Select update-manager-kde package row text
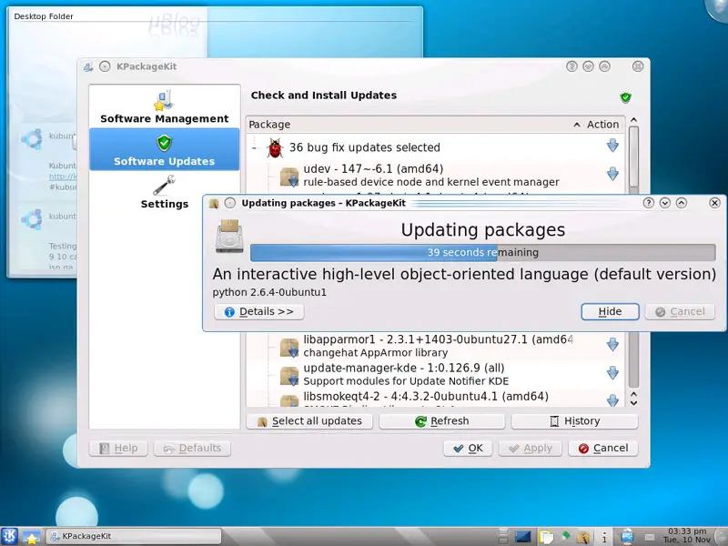The width and height of the screenshot is (728, 546). (406, 374)
